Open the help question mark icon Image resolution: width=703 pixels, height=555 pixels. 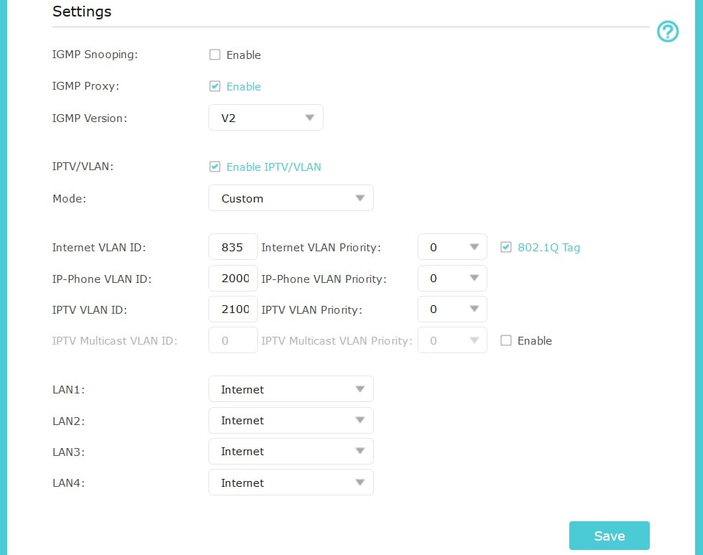pyautogui.click(x=668, y=32)
